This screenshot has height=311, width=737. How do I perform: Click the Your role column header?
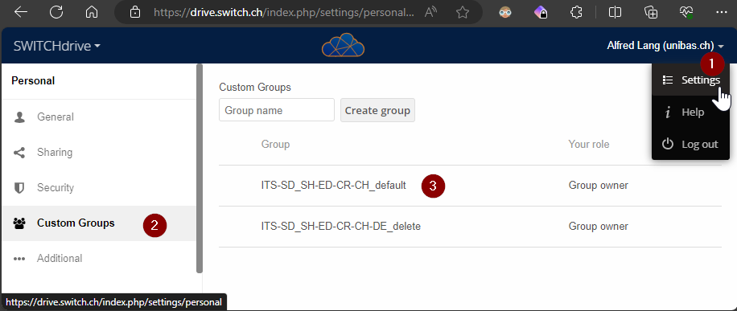pos(589,144)
